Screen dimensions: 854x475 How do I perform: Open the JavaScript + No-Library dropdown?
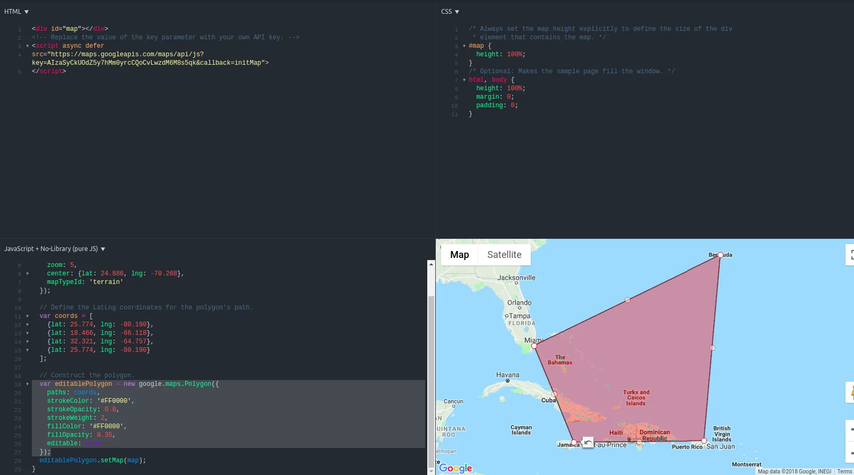(x=55, y=249)
